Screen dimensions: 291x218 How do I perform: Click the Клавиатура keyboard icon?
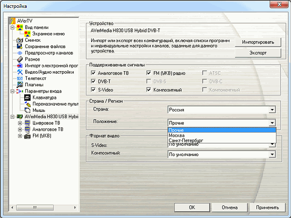[x=28, y=97]
